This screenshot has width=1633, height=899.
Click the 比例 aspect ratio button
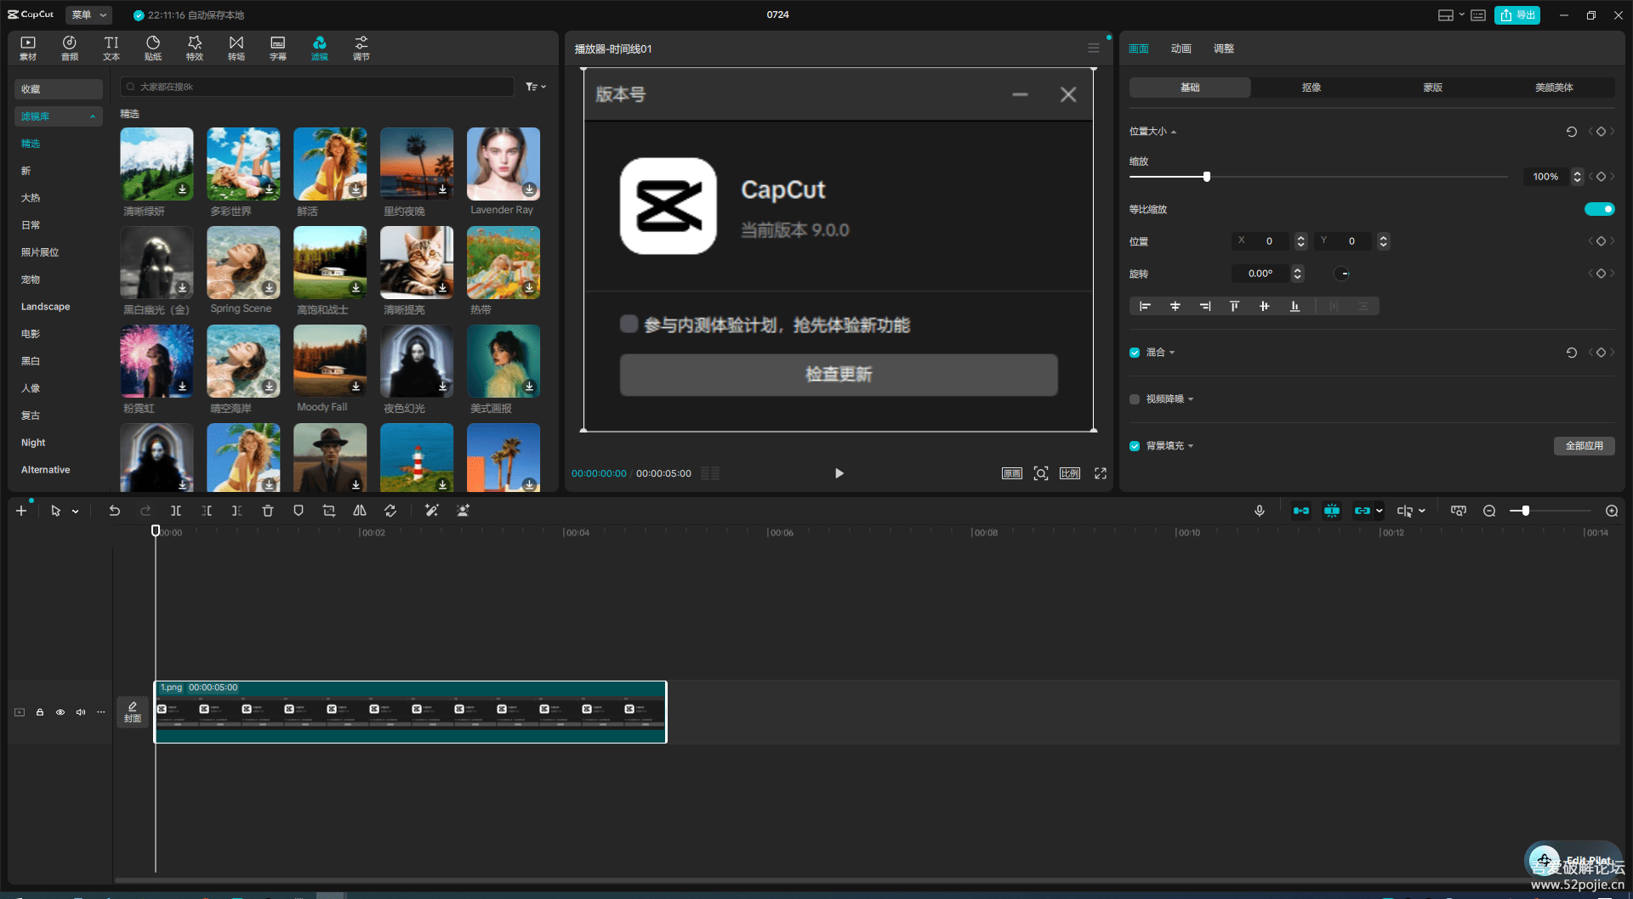[1070, 473]
